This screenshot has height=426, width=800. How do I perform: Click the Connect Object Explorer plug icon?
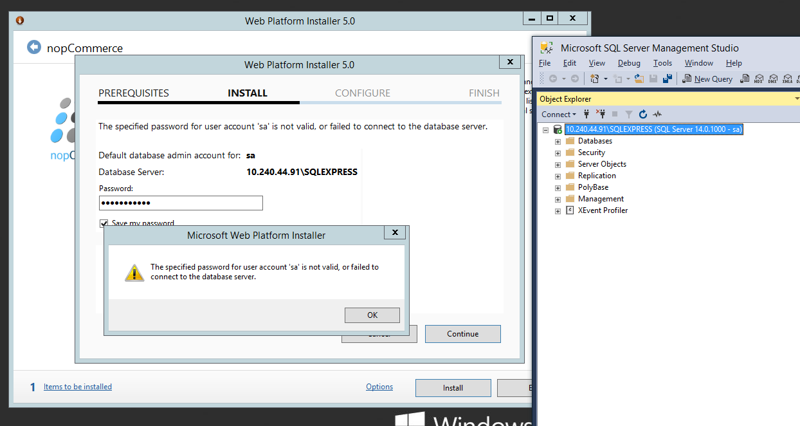(586, 115)
